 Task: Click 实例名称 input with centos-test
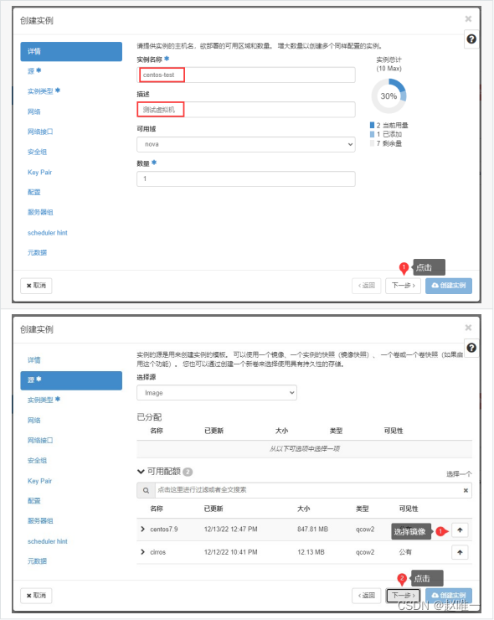pyautogui.click(x=246, y=75)
